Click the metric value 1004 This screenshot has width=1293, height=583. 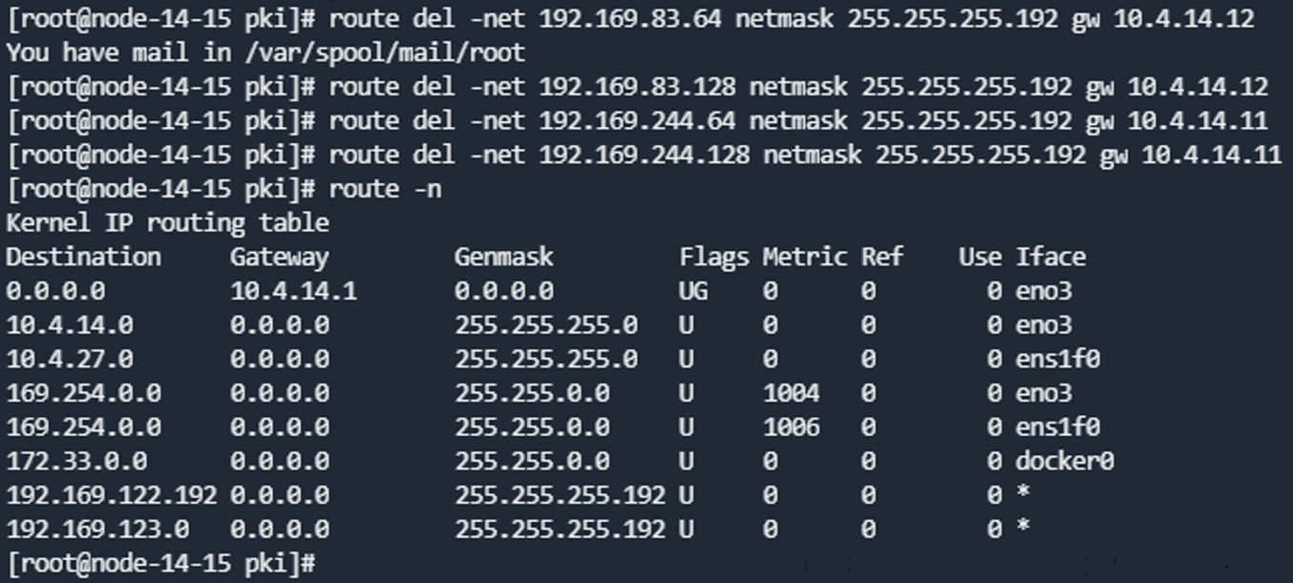click(x=791, y=393)
